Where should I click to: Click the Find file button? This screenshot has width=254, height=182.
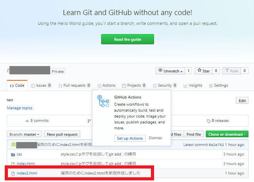(194, 134)
